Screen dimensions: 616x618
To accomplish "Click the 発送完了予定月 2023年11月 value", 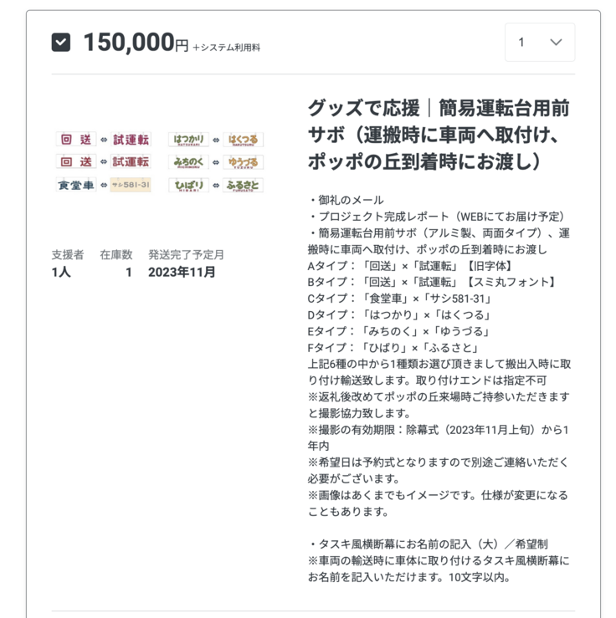I will (x=182, y=272).
